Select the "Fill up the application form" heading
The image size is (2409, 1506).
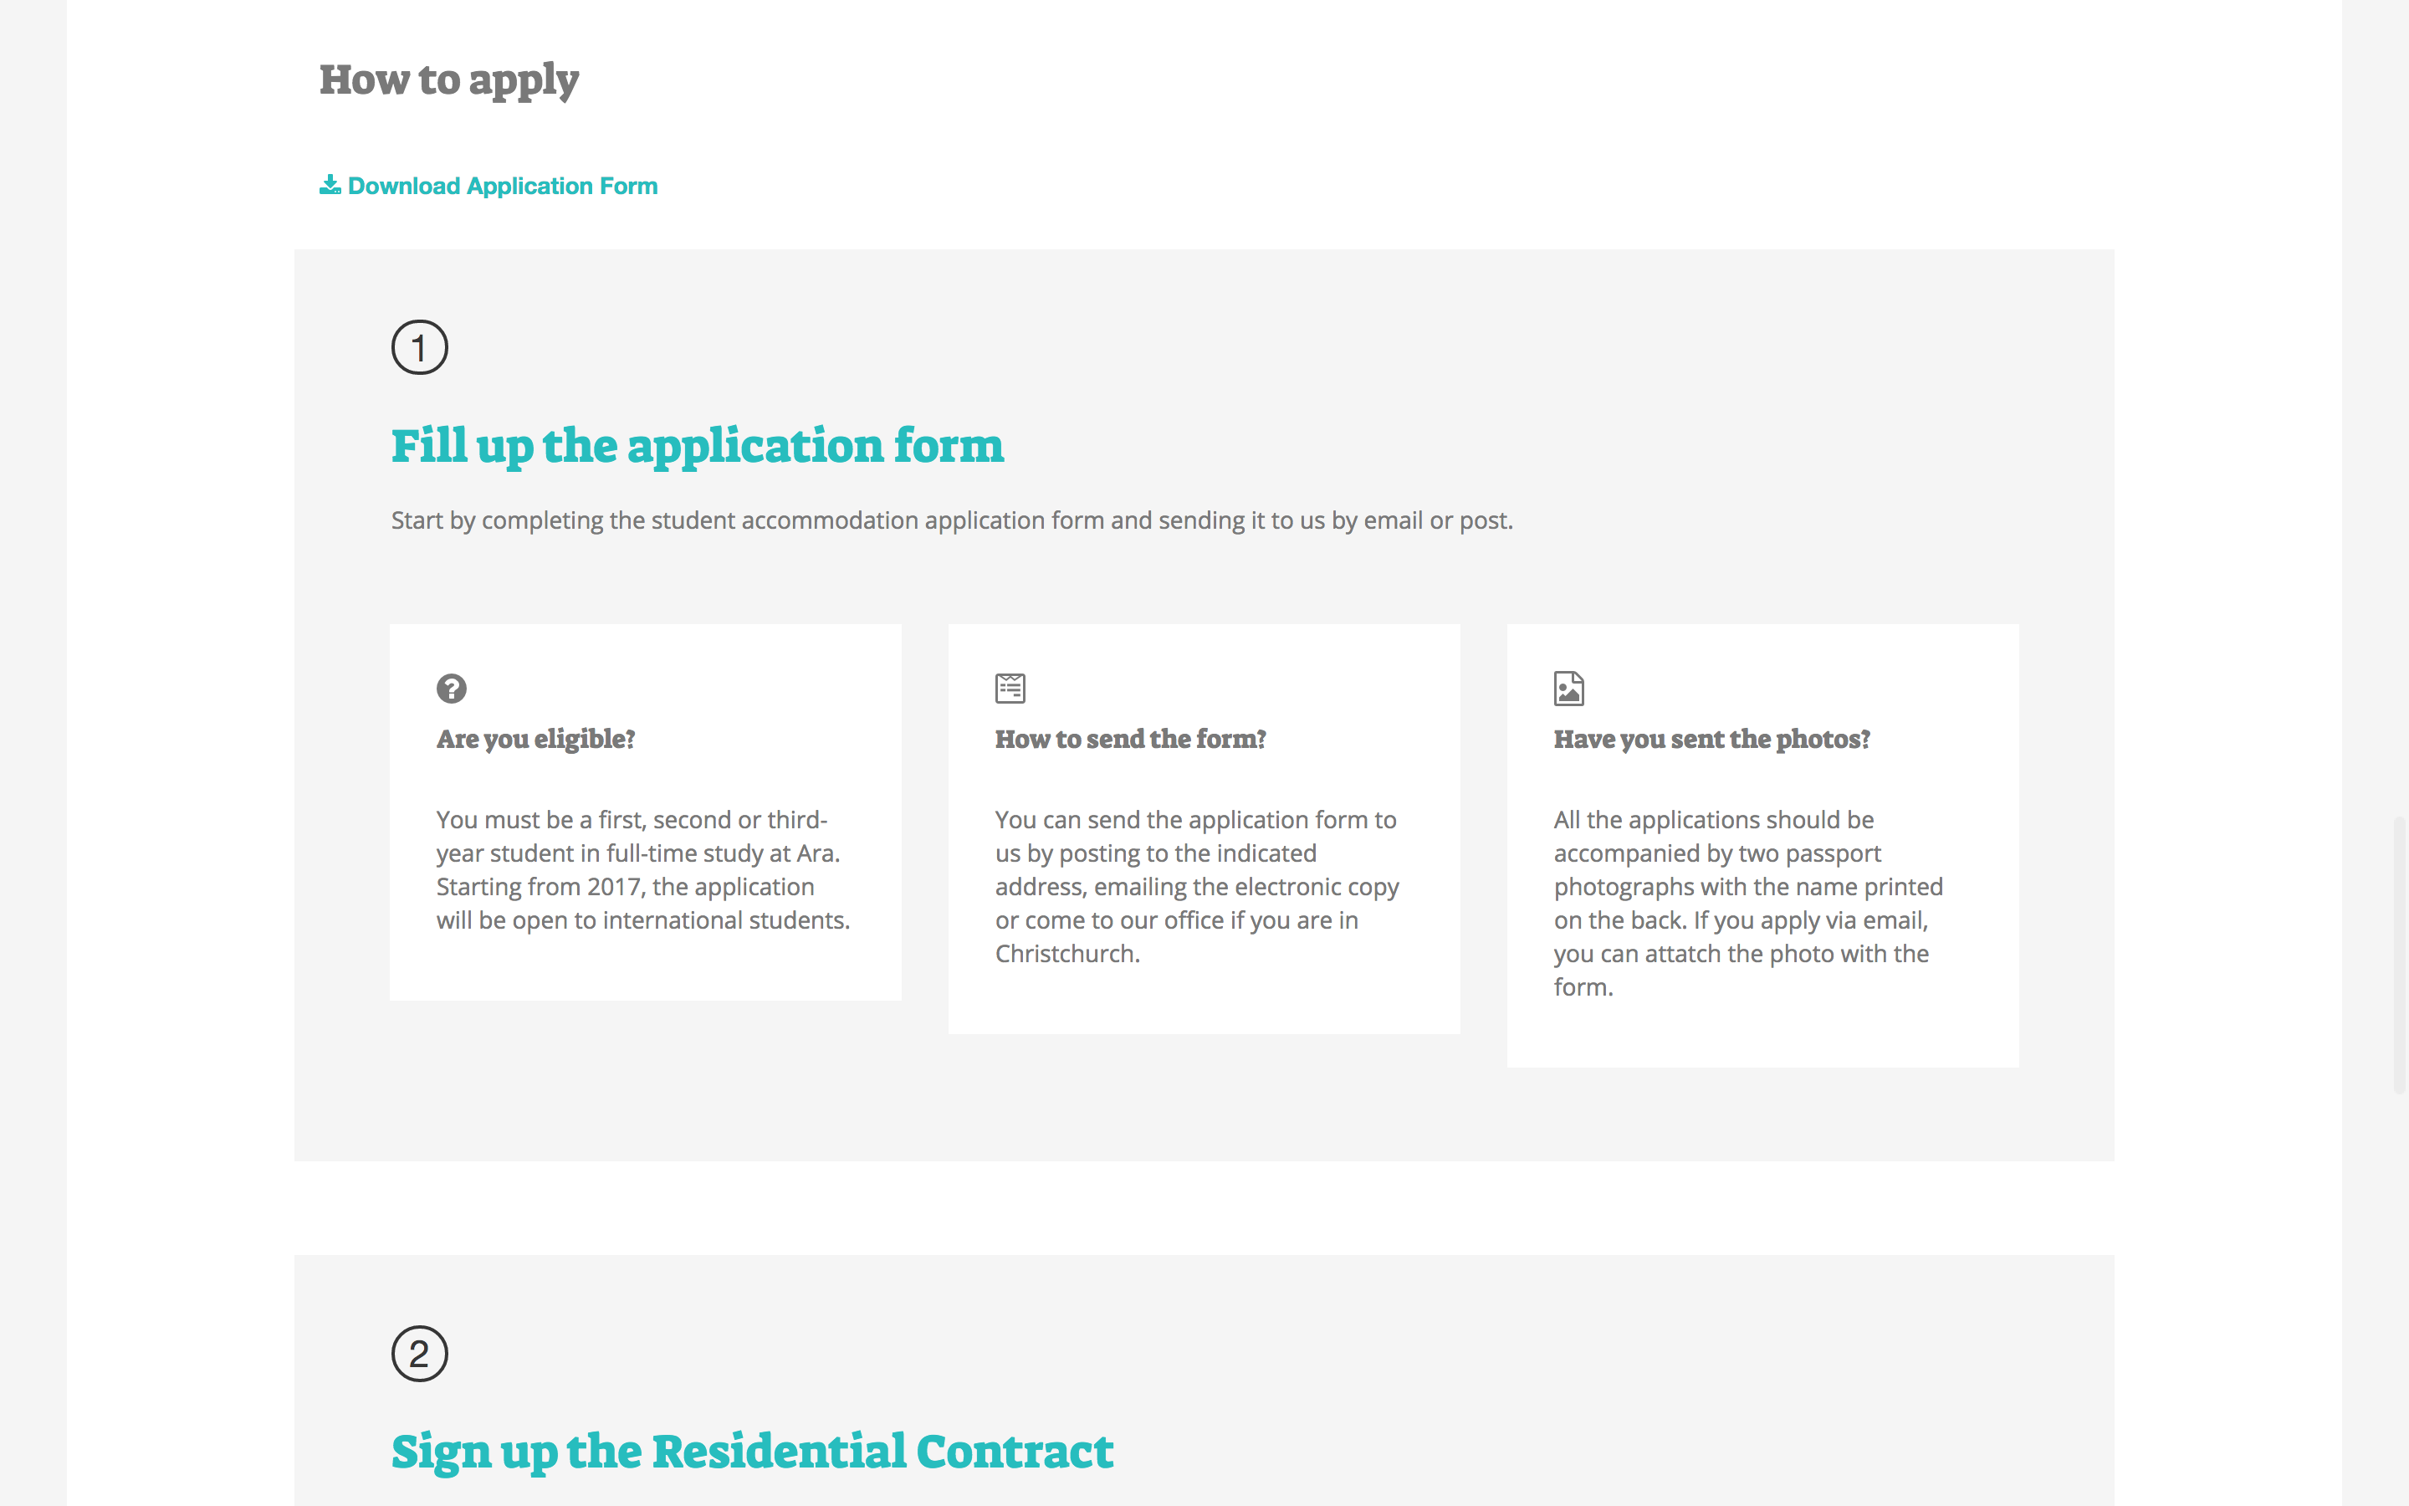[x=697, y=445]
